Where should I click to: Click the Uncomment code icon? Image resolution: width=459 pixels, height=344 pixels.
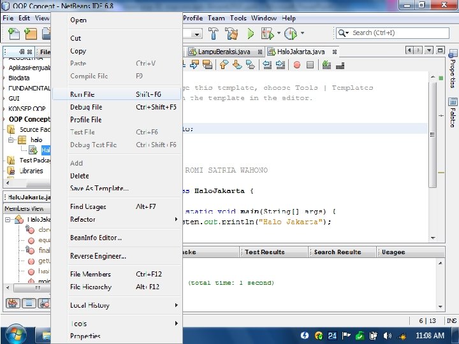pyautogui.click(x=340, y=65)
